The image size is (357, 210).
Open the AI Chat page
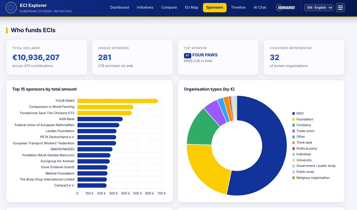[260, 8]
